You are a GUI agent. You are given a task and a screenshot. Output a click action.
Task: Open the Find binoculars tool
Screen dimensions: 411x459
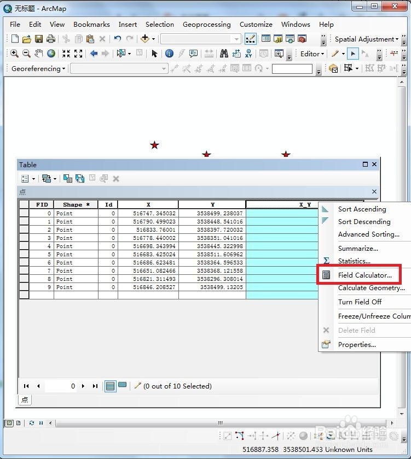[224, 54]
